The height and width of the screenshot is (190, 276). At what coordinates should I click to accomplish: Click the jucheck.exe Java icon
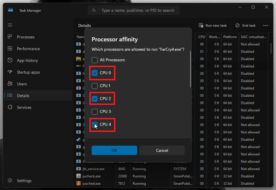click(79, 176)
